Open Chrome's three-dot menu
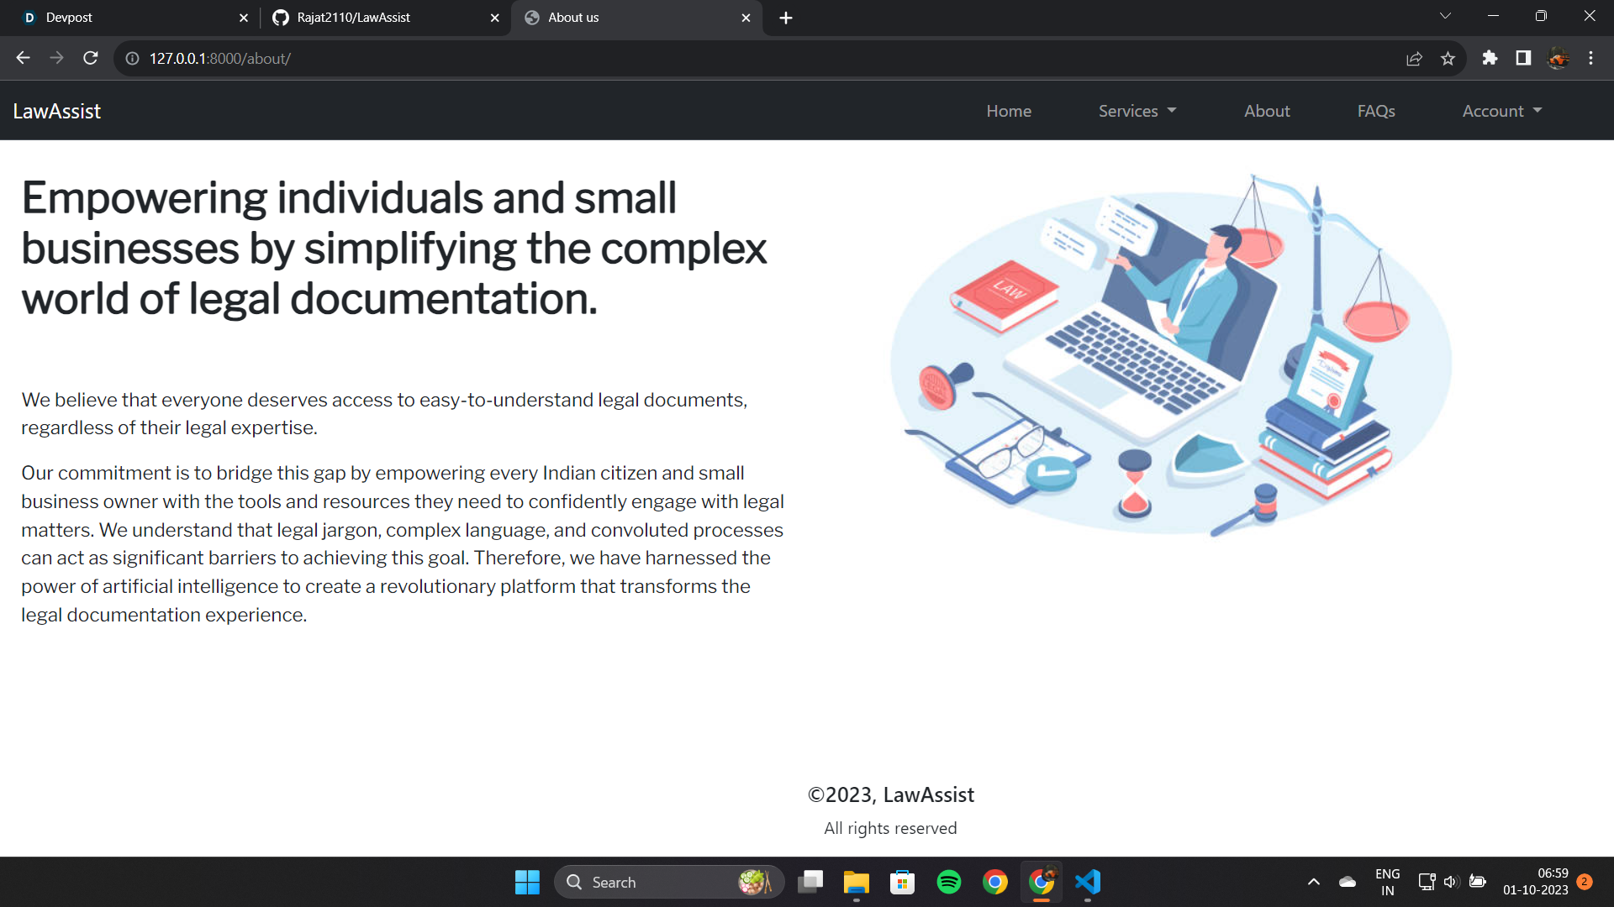The height and width of the screenshot is (907, 1614). [1590, 58]
